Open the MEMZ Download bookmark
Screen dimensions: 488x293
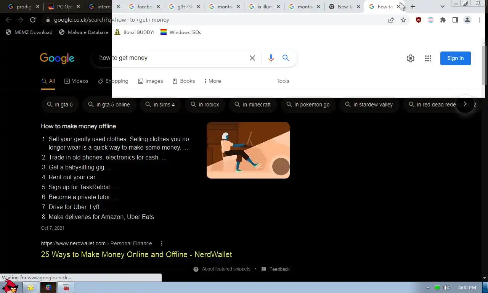tap(29, 32)
